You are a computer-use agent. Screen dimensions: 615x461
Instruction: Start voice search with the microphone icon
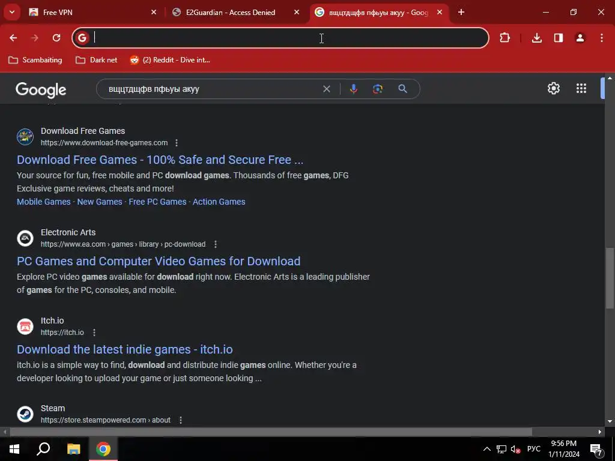point(353,89)
